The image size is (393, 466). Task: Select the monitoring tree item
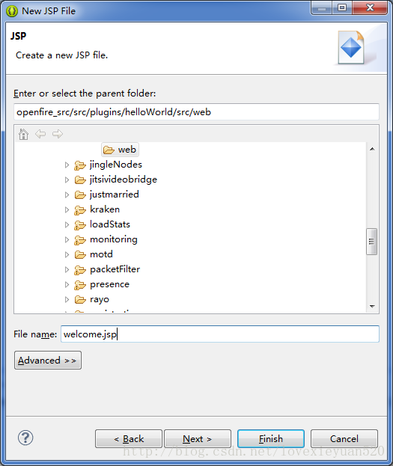pos(114,239)
